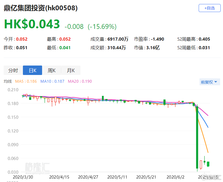Show the 月K monthly chart tab
This screenshot has width=223, height=182.
(71, 70)
